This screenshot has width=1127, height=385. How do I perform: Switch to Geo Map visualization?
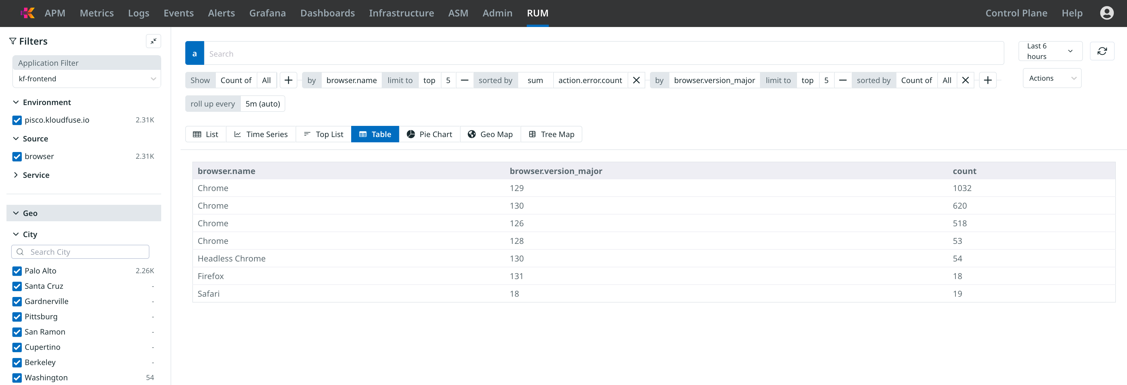click(x=490, y=134)
